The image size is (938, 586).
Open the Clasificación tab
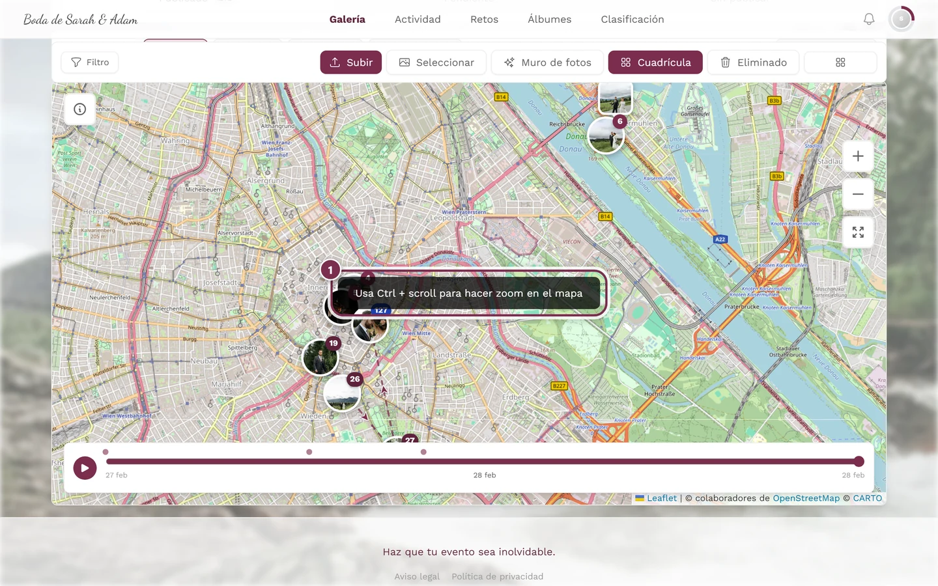632,20
